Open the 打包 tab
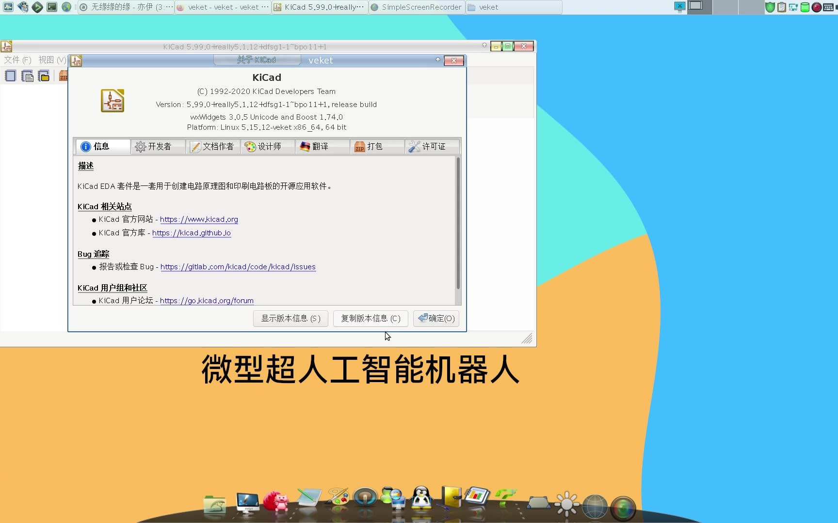Viewport: 838px width, 523px height. (377, 147)
